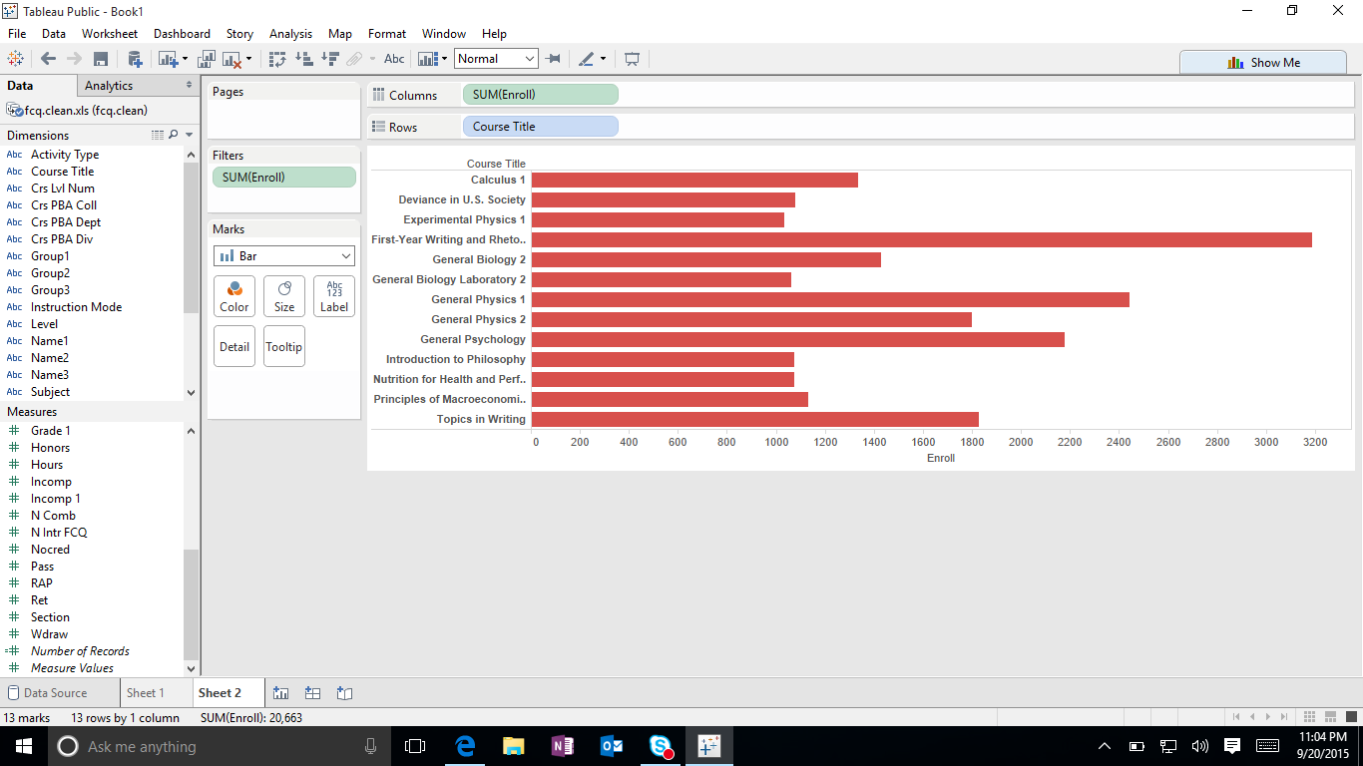This screenshot has height=766, width=1363.
Task: Open Microsoft Edge from the taskbar
Action: point(465,746)
